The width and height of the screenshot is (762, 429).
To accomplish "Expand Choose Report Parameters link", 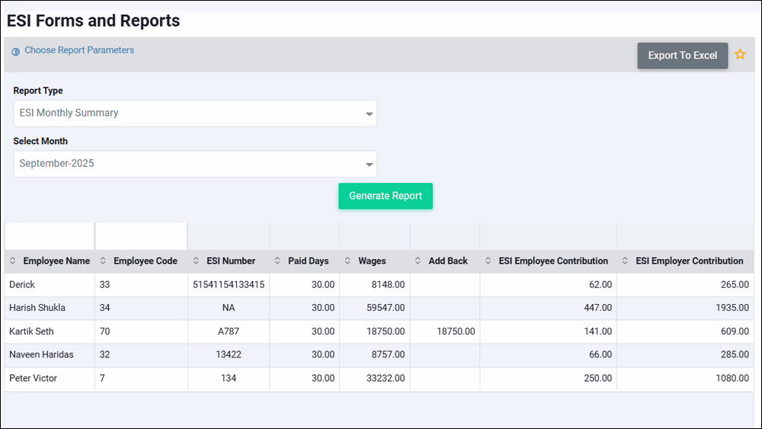I will (x=79, y=50).
